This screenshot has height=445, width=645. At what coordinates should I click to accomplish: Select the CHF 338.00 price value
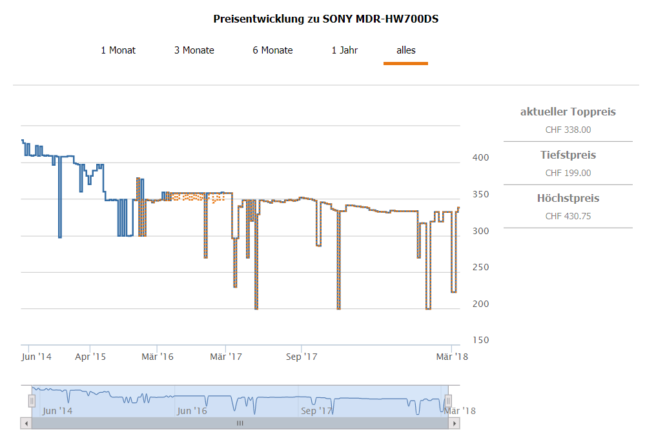[568, 130]
